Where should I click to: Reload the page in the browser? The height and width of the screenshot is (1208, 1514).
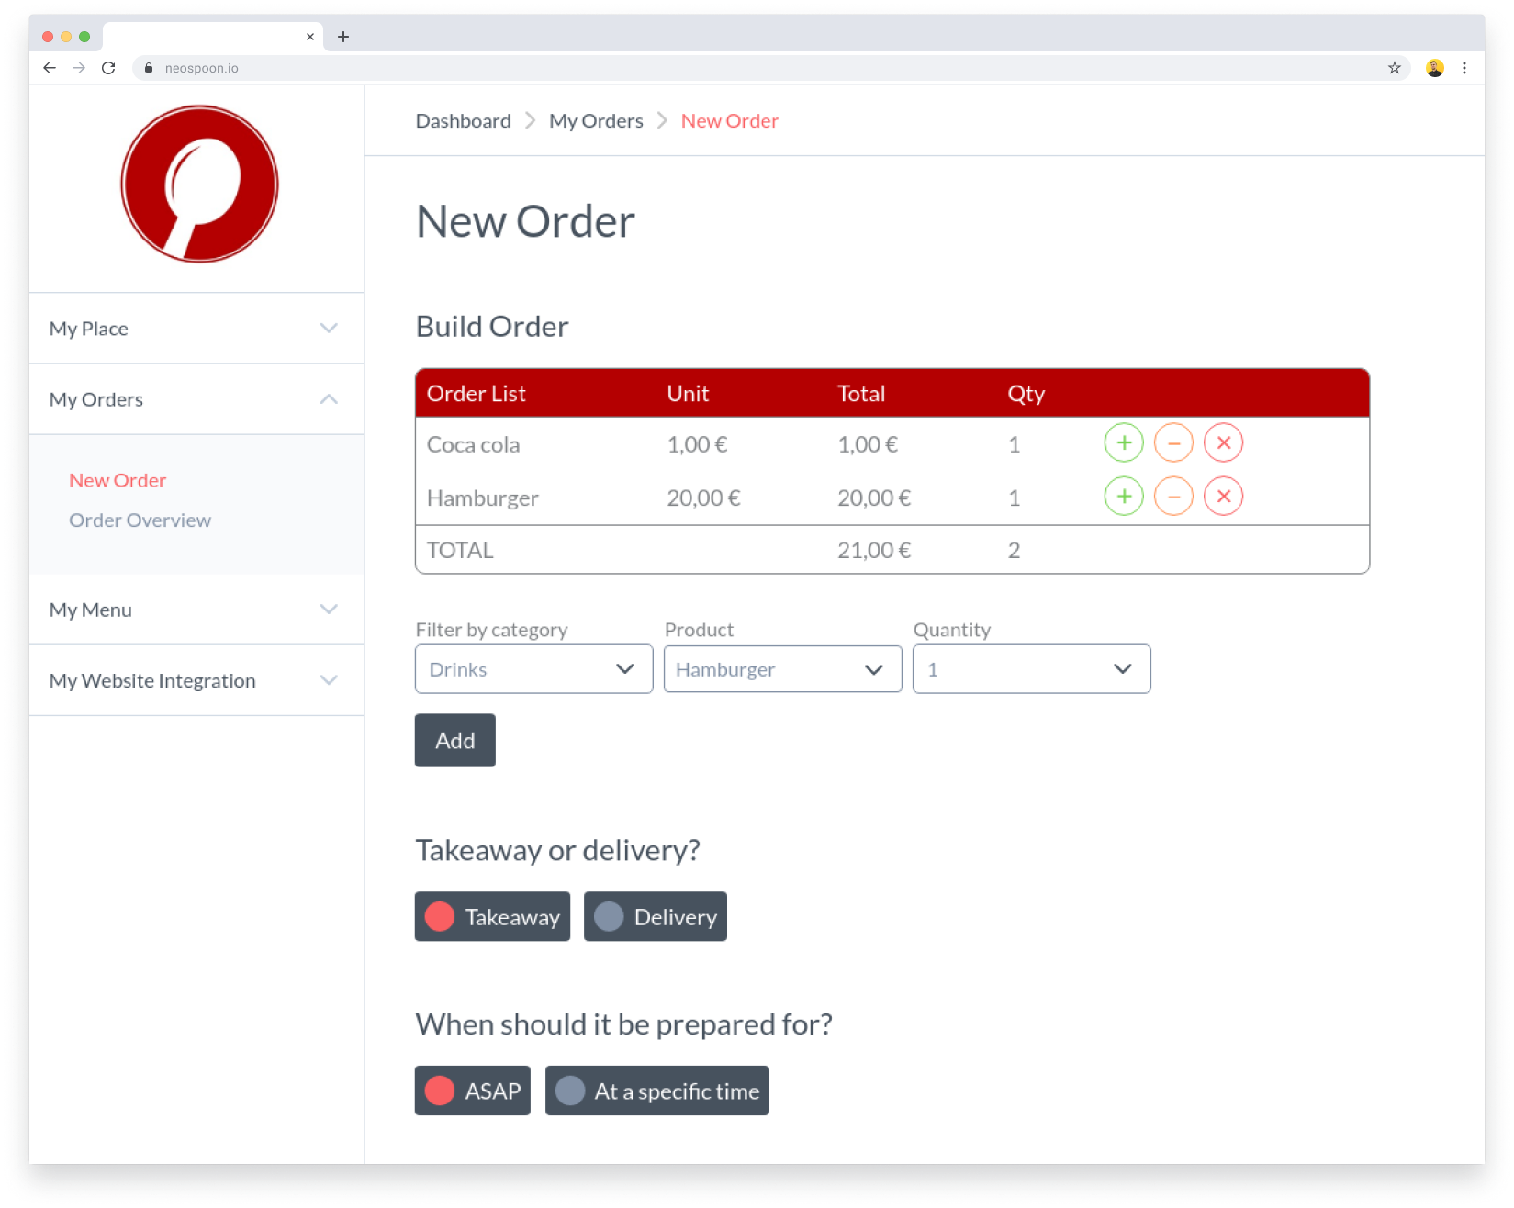[108, 68]
